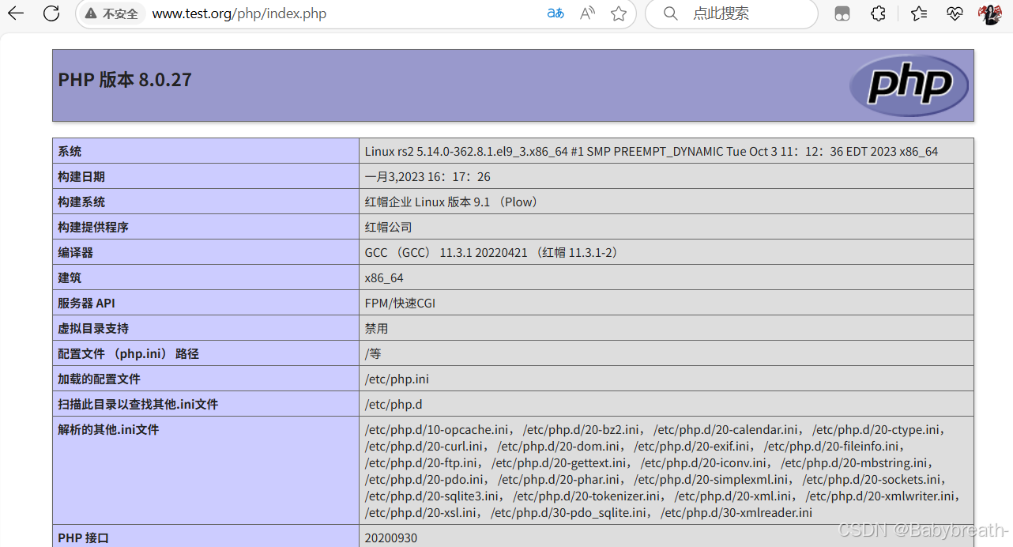The image size is (1013, 547).
Task: Click the GCC 11.3.1 20220421 value
Action: click(x=493, y=252)
